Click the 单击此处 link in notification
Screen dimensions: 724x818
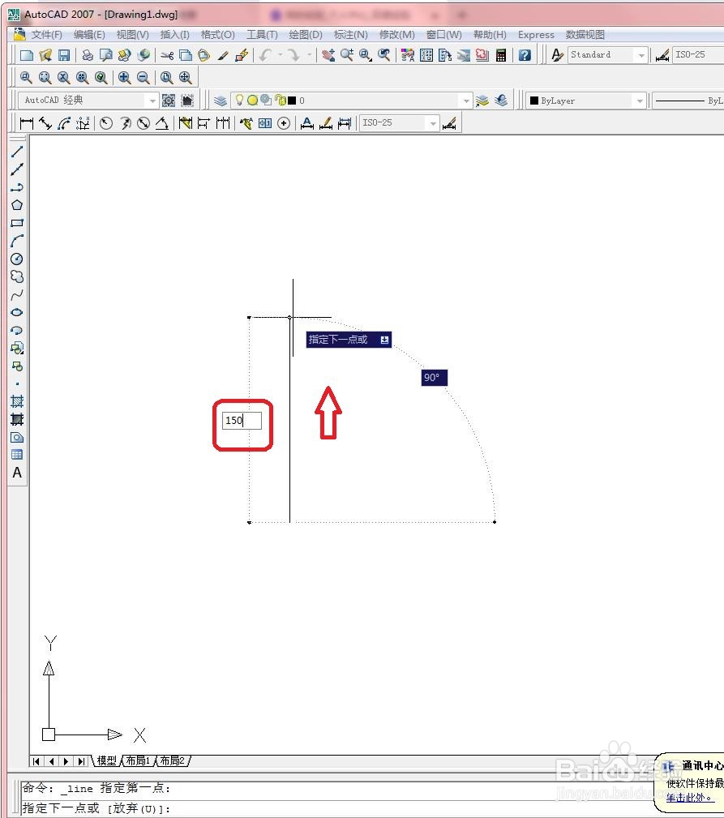click(x=688, y=798)
